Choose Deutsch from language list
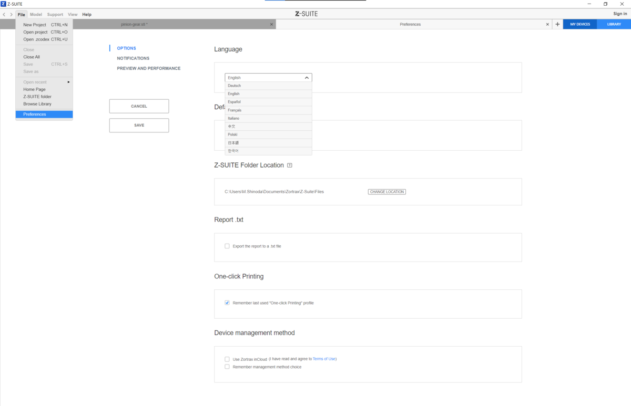Image resolution: width=631 pixels, height=406 pixels. [268, 86]
